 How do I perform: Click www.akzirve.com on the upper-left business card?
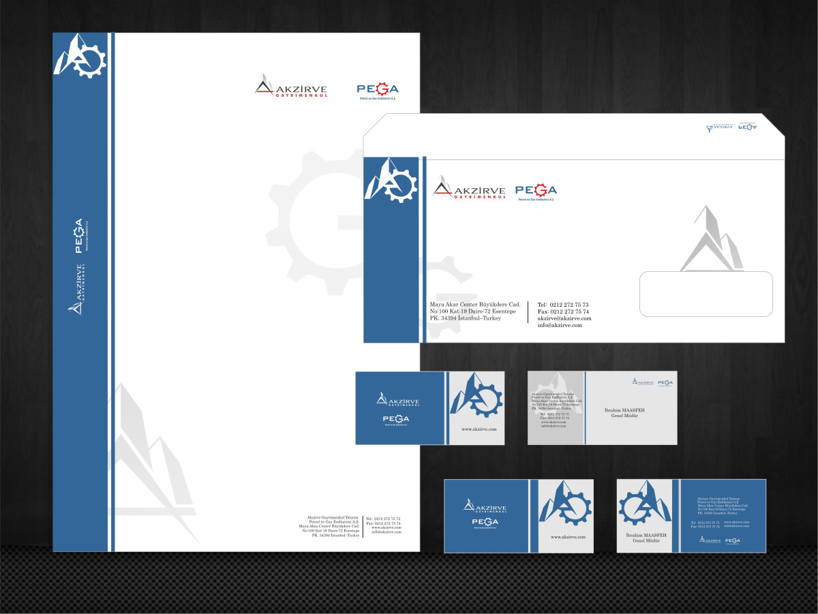479,429
